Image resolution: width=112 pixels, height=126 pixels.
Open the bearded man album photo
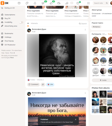tap(103, 94)
